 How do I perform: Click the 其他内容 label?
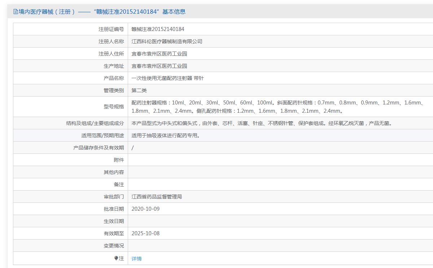point(114,172)
